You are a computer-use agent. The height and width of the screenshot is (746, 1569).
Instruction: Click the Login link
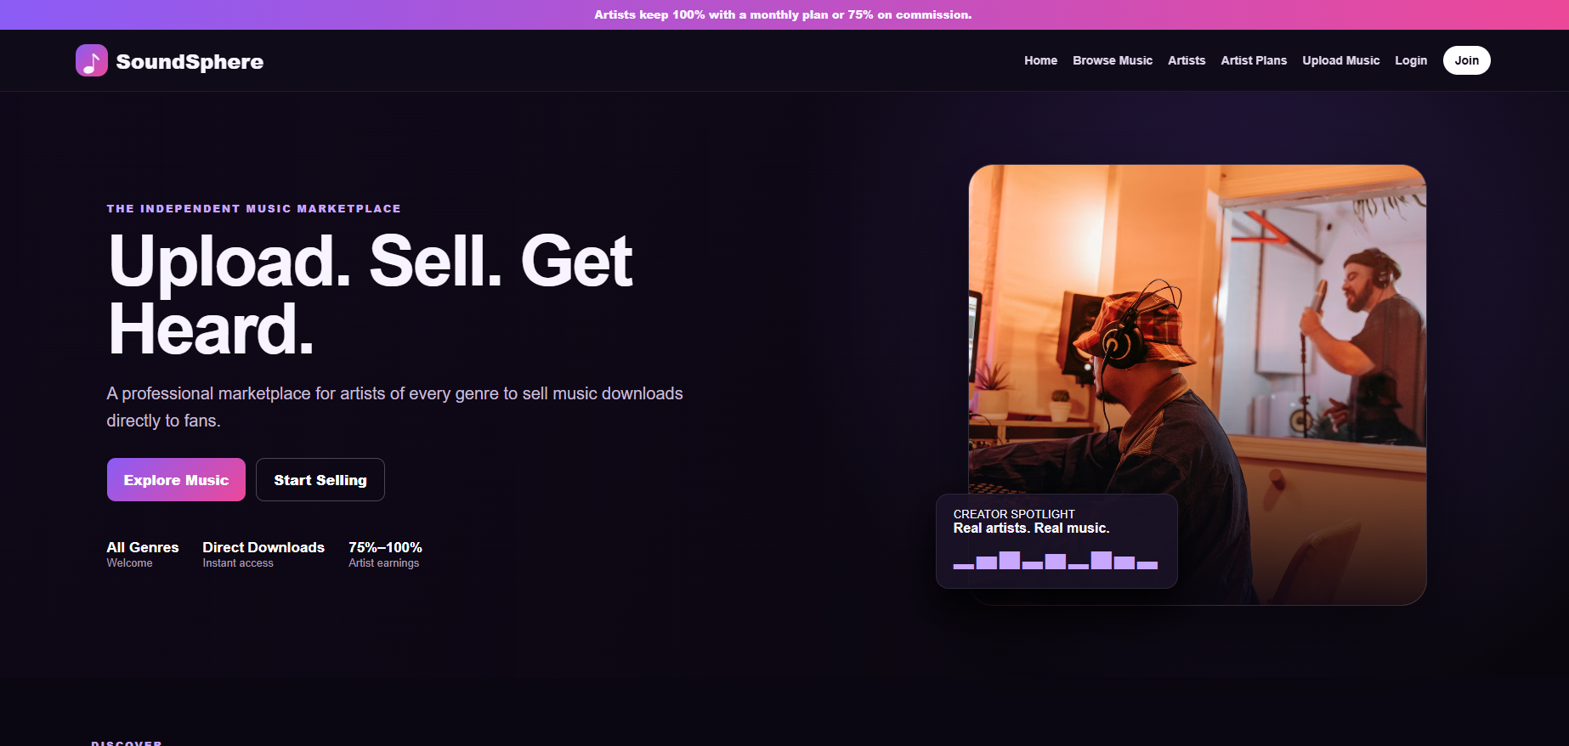pos(1411,60)
